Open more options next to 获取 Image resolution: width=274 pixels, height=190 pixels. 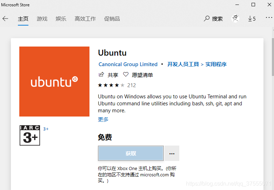[x=172, y=153]
